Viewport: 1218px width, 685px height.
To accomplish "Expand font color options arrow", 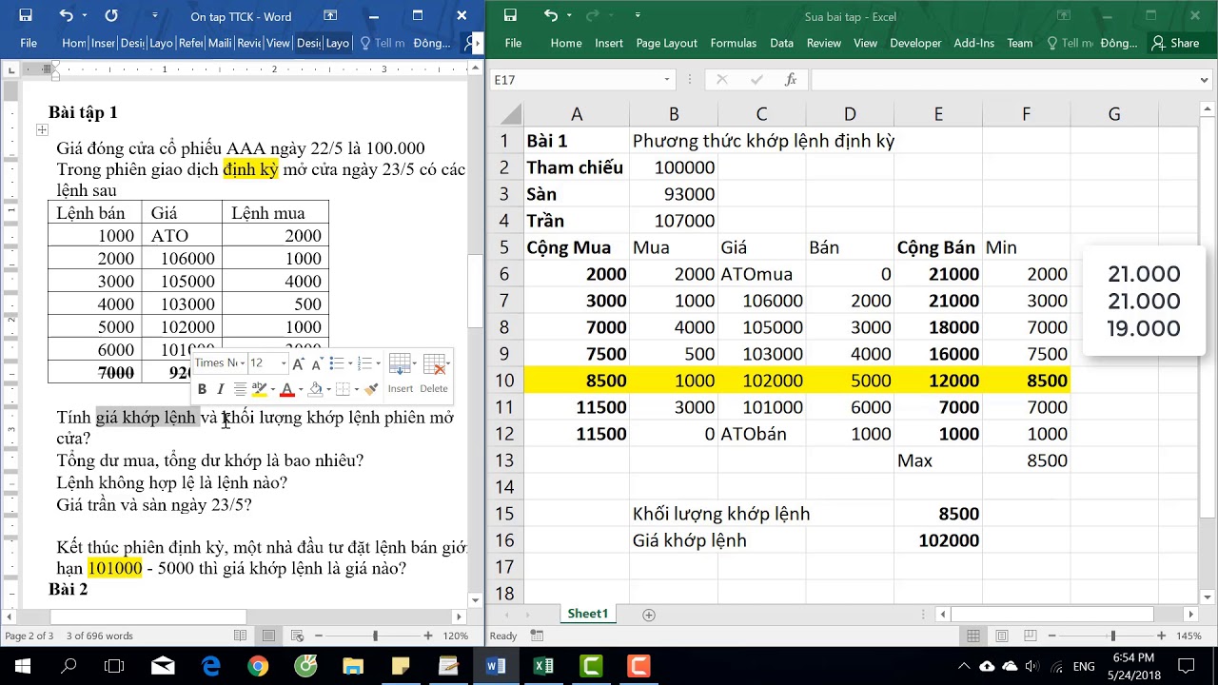I will (x=300, y=389).
